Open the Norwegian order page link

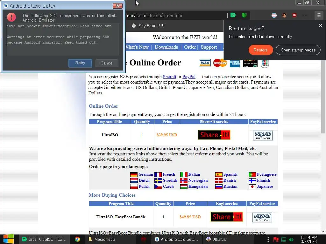[x=198, y=180]
